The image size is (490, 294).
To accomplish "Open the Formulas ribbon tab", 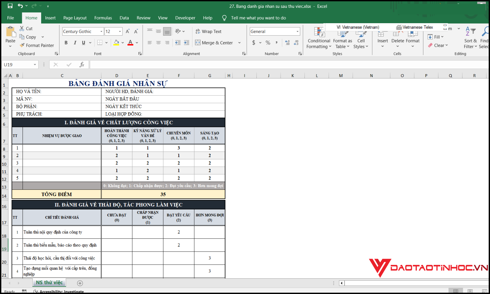I will tap(103, 18).
